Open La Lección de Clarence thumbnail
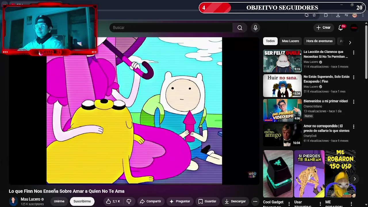 282,61
